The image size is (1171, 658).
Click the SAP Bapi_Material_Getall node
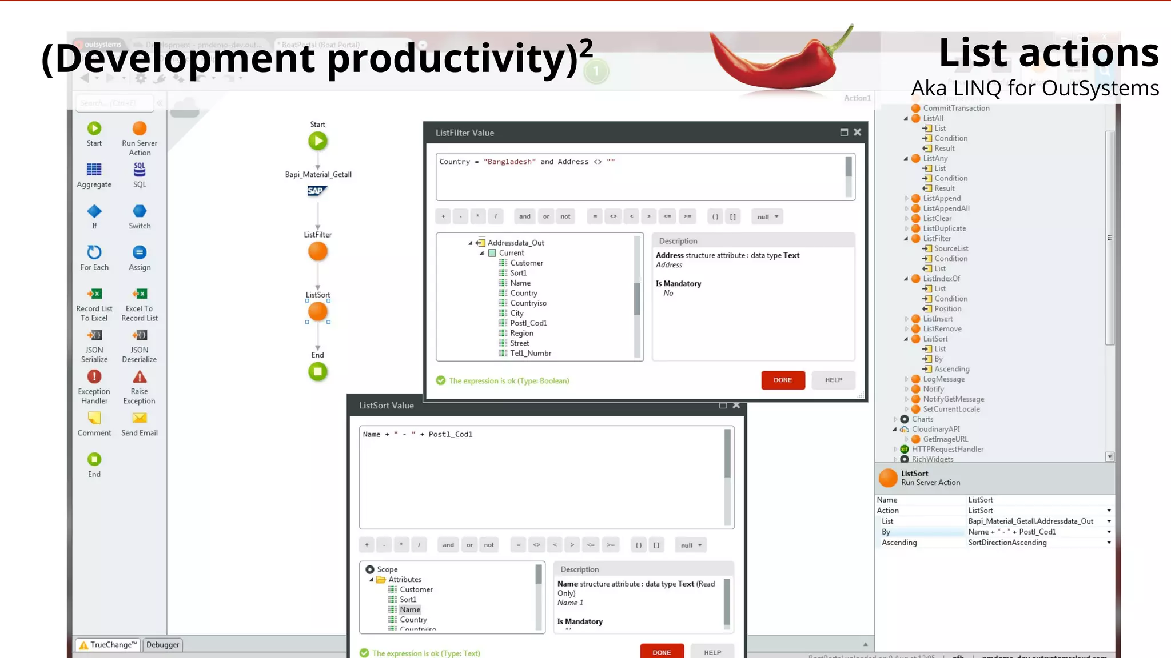(318, 191)
